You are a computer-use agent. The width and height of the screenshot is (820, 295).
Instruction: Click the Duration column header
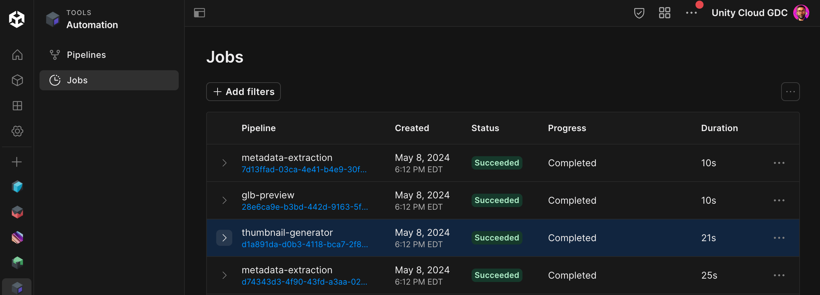(x=719, y=128)
